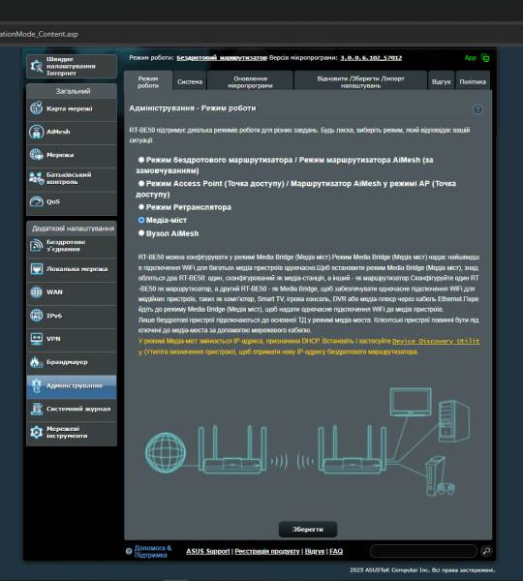The image size is (523, 581).
Task: Click the Firewall flame icon
Action: [x=37, y=362]
